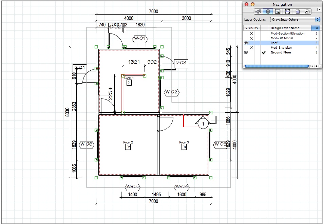The width and height of the screenshot is (323, 224).
Task: Click the horizontal scrollbar in Navigation palette
Action: point(277,66)
